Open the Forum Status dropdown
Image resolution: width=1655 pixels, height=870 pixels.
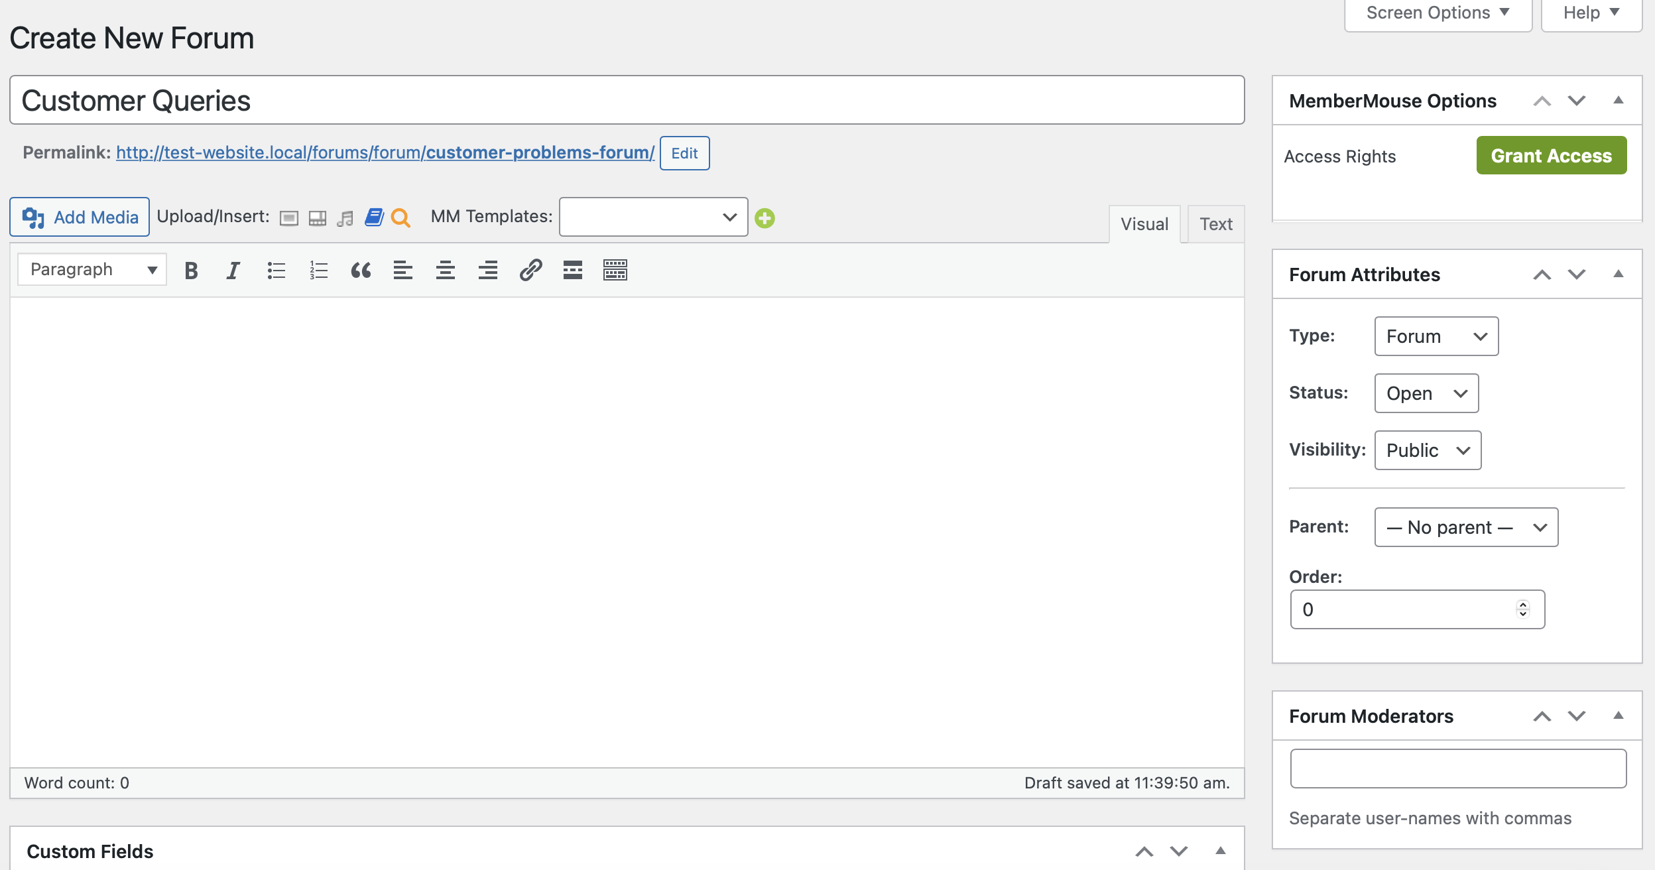point(1425,393)
